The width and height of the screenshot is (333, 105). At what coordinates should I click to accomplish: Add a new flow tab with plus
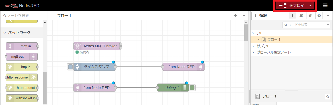235,16
